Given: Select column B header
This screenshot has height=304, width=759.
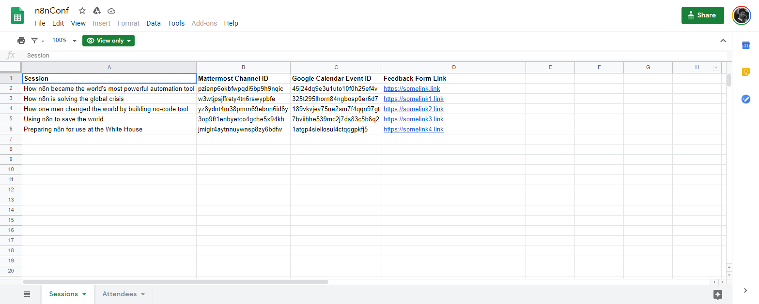Looking at the screenshot, I should pyautogui.click(x=243, y=68).
